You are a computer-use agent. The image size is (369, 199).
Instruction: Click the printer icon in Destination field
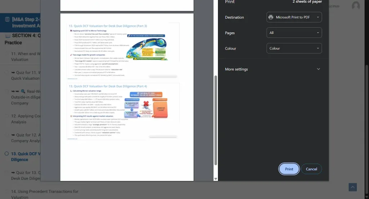271,17
